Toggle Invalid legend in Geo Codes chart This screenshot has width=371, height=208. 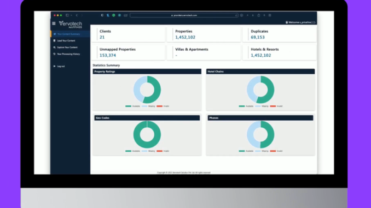pos(163,151)
